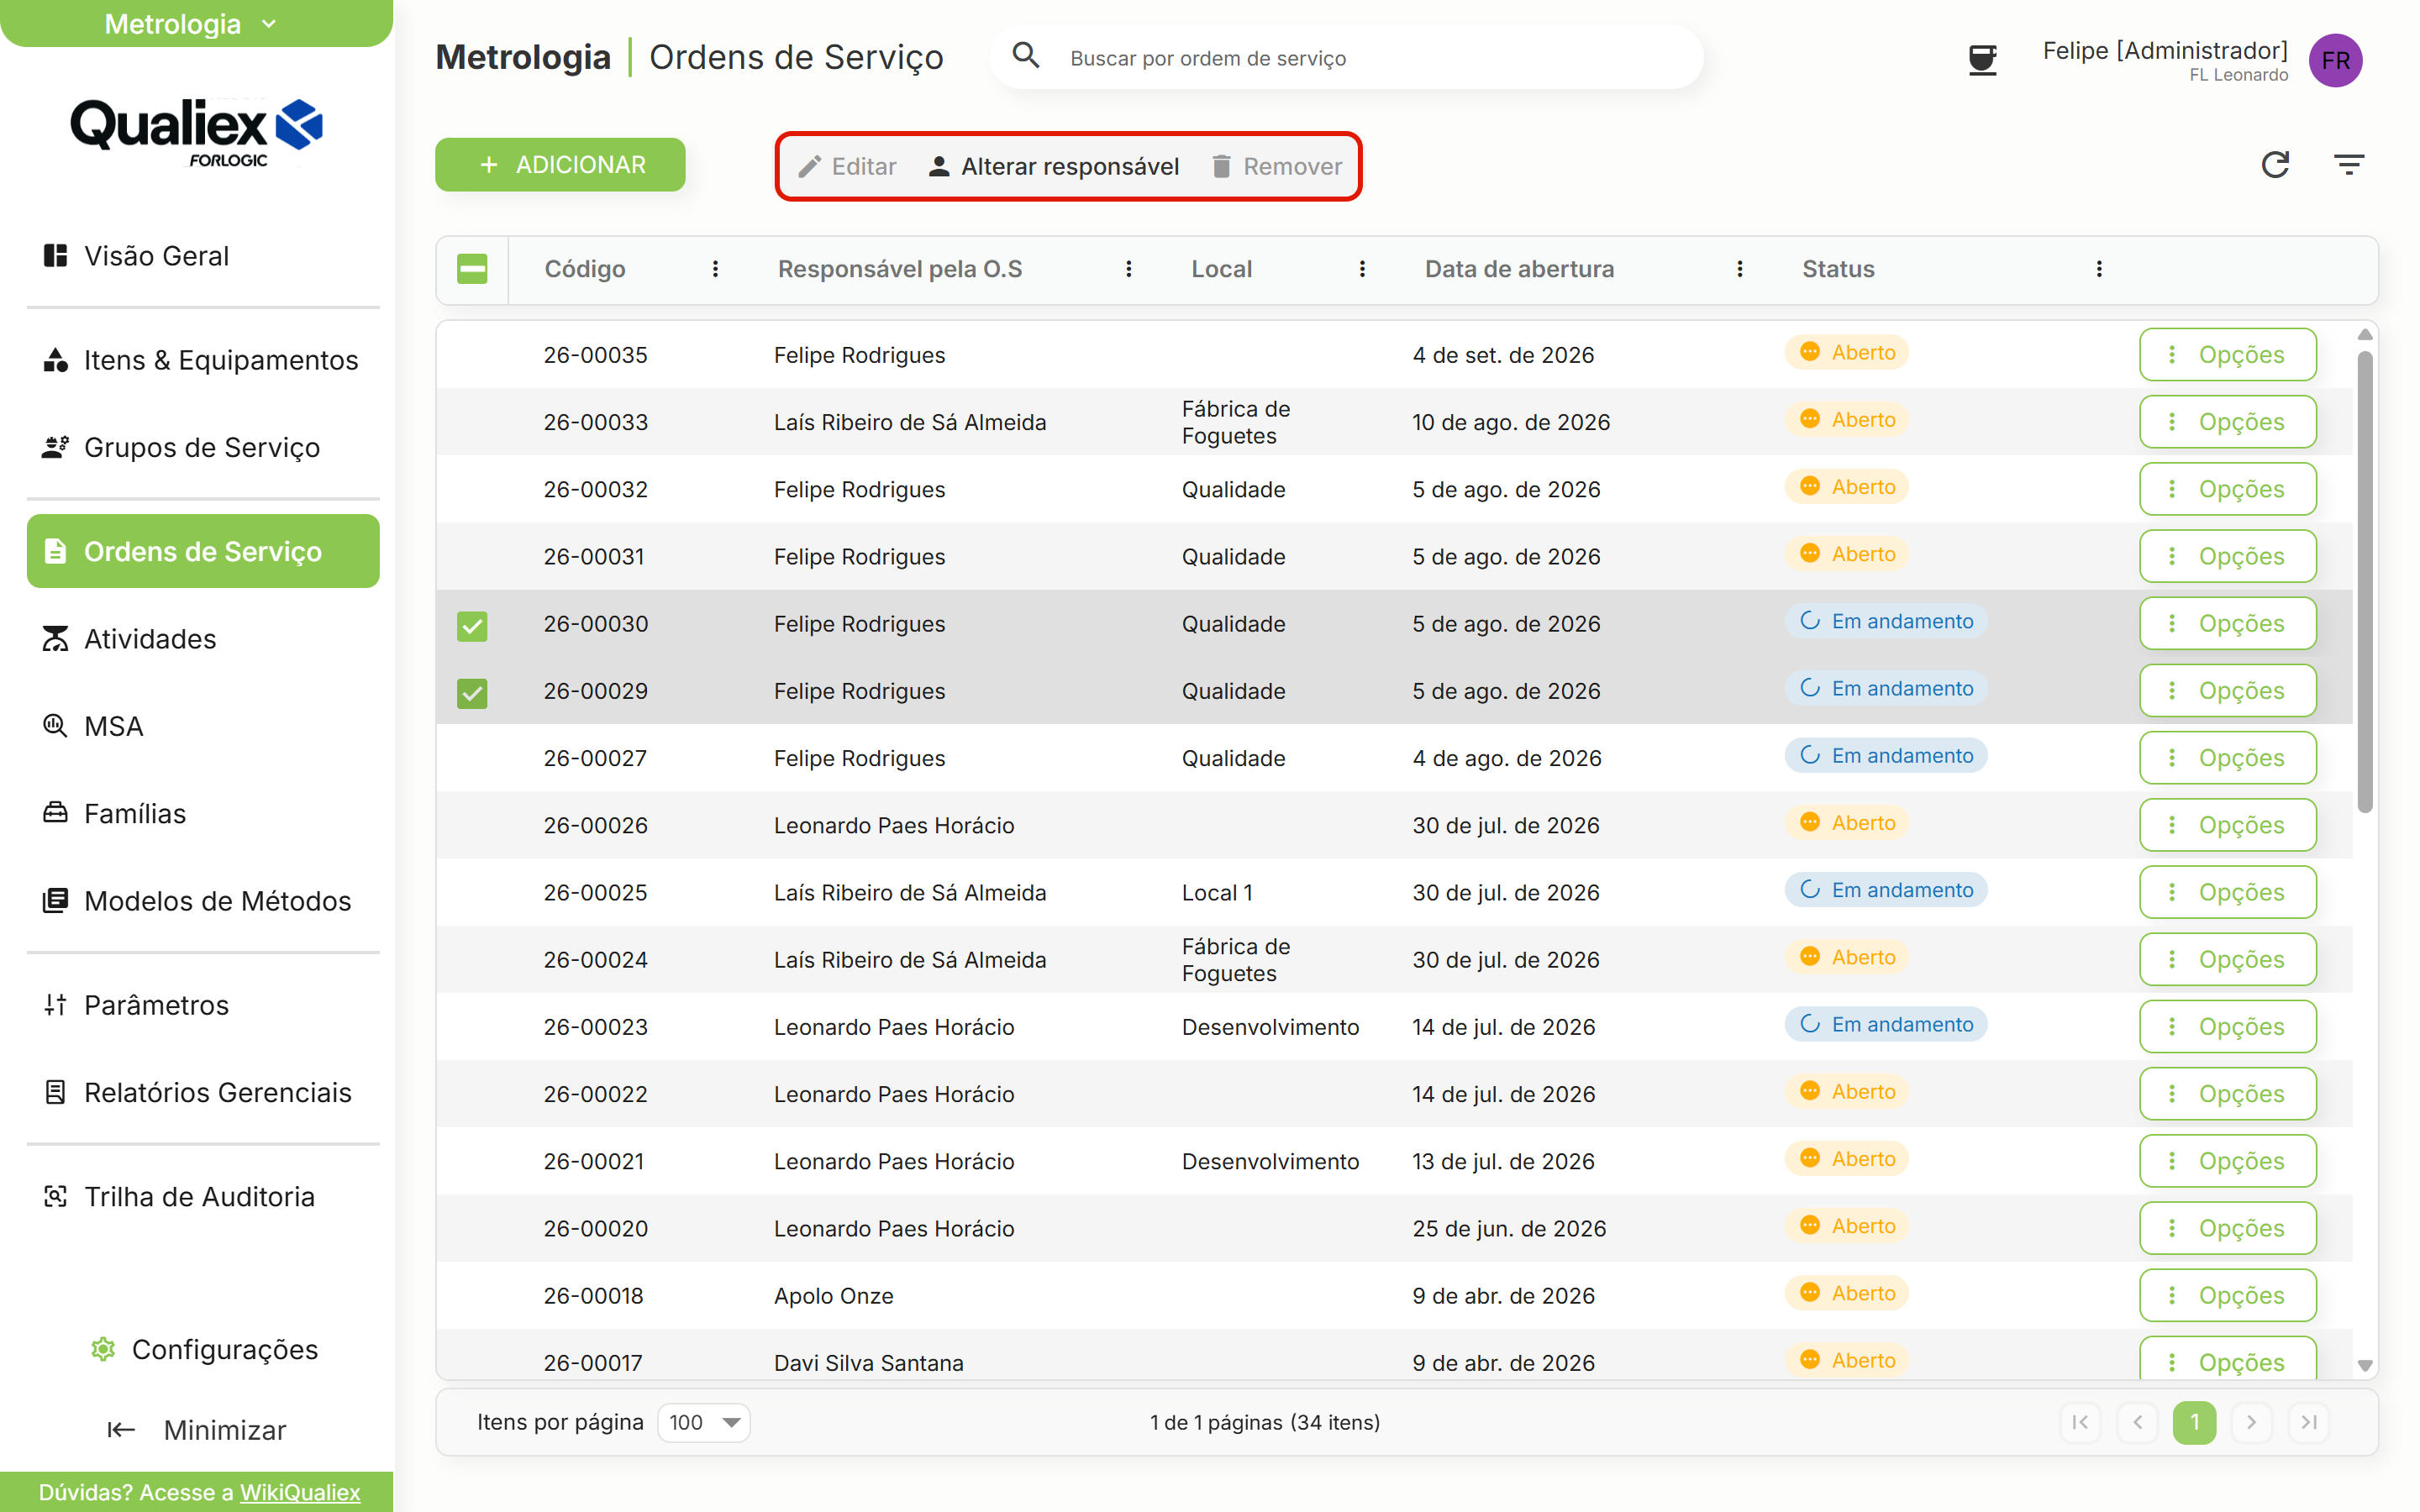Refresh the service orders list
2420x1512 pixels.
[x=2275, y=164]
